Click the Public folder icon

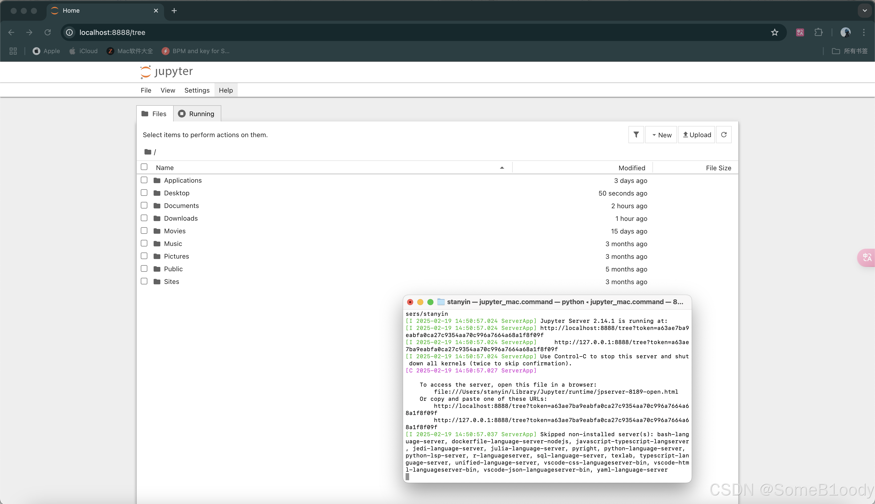click(157, 269)
